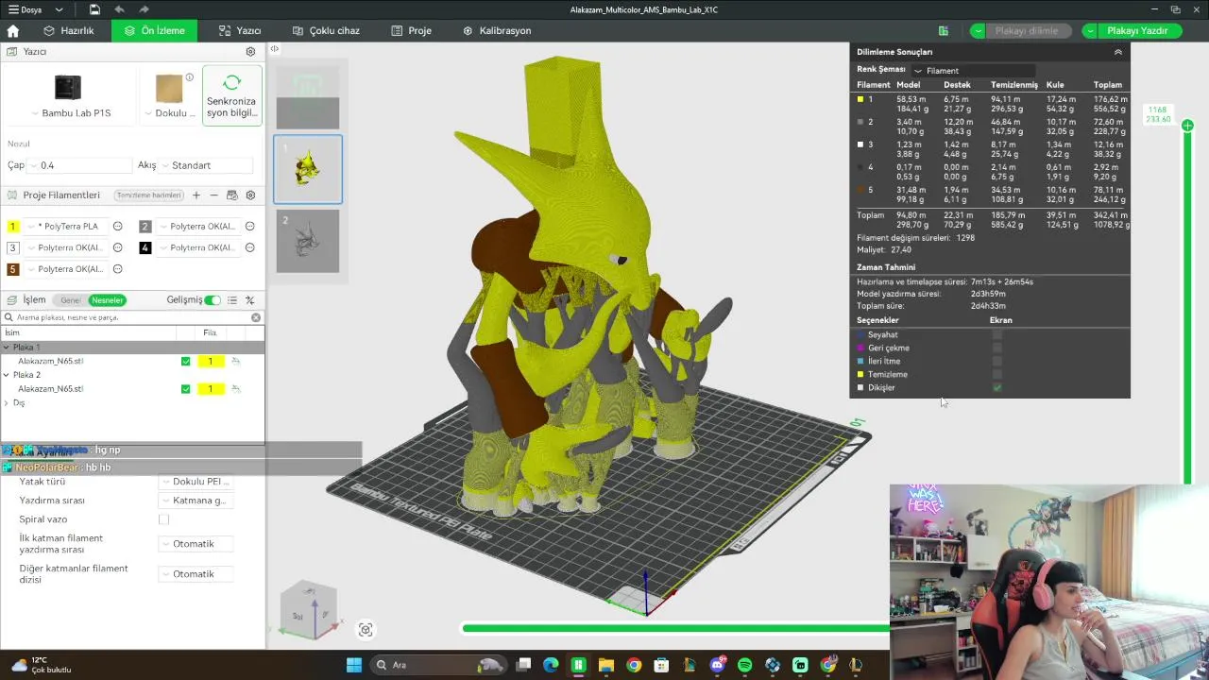Remove last project filament with minus icon

(214, 195)
